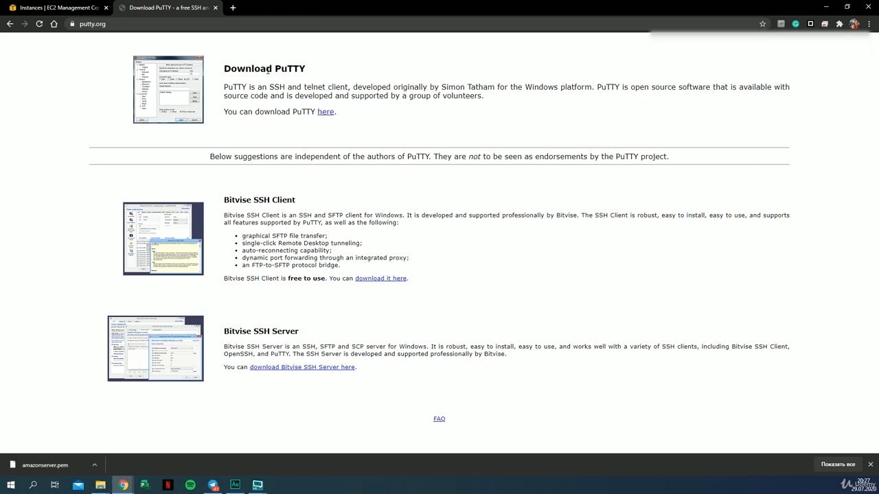This screenshot has width=879, height=494.
Task: Open the browser home page
Action: [x=54, y=24]
